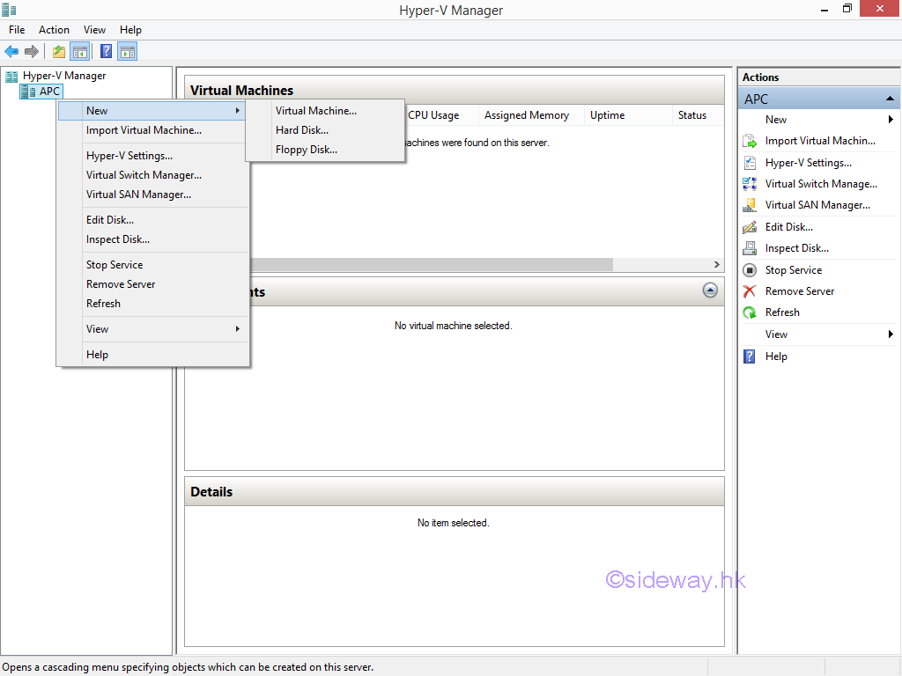Select Hard Disk... in the New submenu
Viewport: 902px width, 676px height.
(x=301, y=130)
